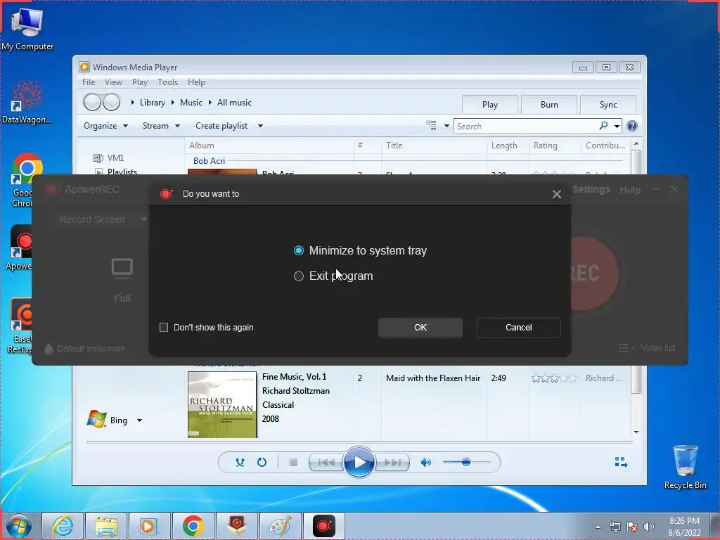Open Paint from the taskbar
The image size is (720, 540).
click(280, 526)
